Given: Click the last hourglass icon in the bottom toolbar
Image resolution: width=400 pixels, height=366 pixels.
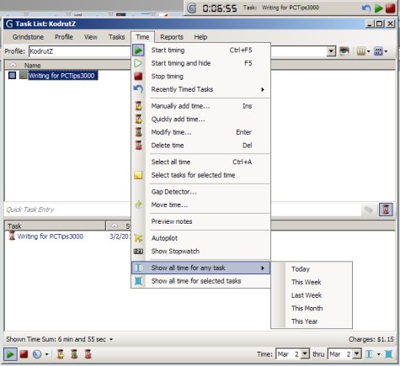Looking at the screenshot, I should [x=88, y=354].
